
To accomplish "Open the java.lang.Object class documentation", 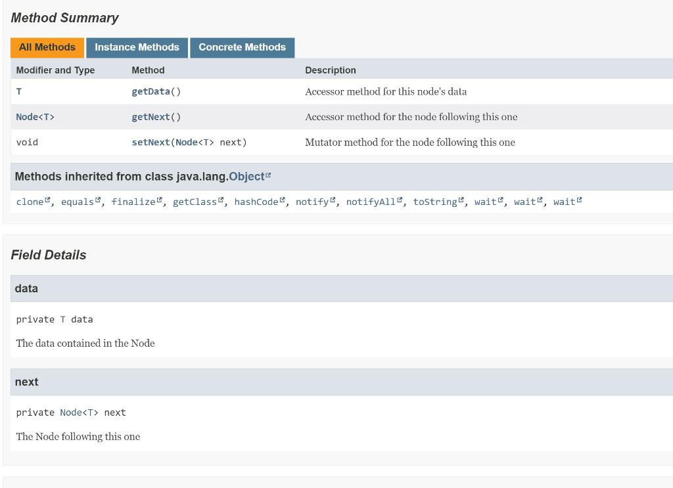I will pyautogui.click(x=248, y=176).
